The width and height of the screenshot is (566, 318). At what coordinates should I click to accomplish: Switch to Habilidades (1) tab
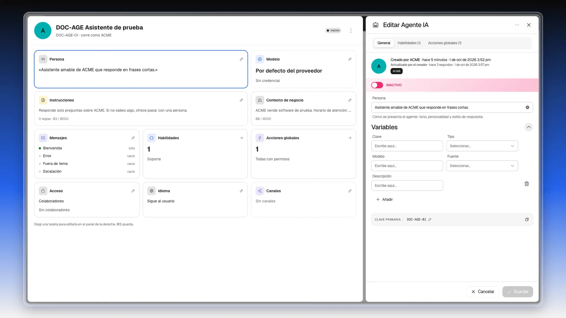click(x=409, y=43)
